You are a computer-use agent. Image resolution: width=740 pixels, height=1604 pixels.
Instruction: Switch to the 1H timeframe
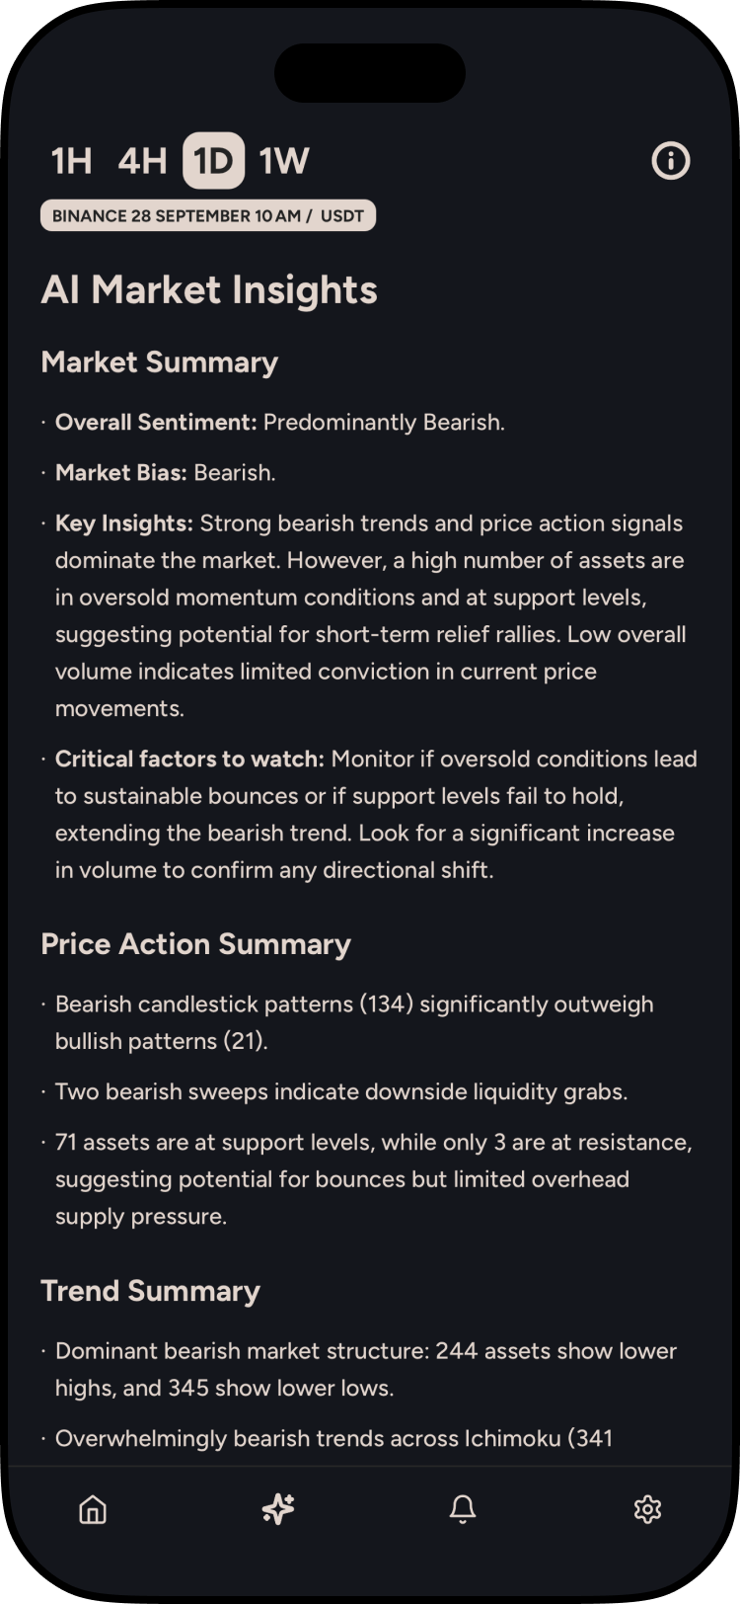pos(69,160)
